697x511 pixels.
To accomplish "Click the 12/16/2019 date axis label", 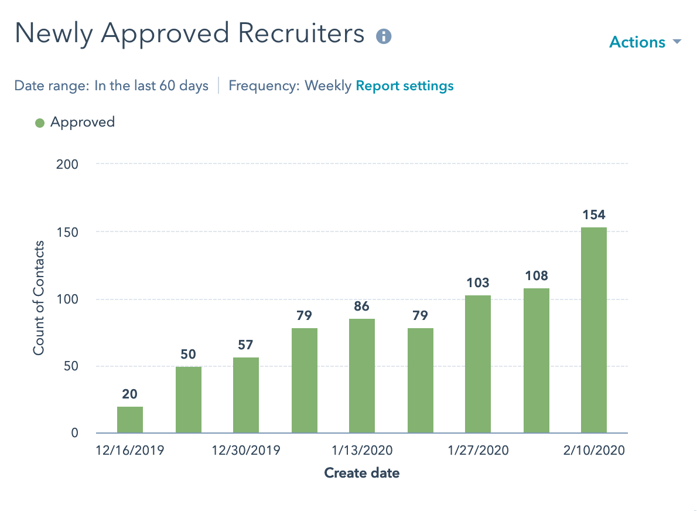I will (130, 451).
